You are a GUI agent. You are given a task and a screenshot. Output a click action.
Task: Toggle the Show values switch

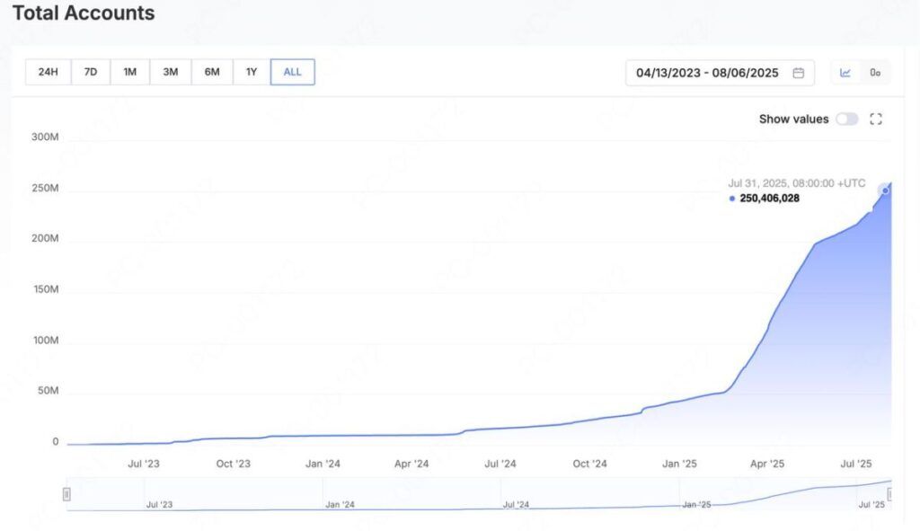click(846, 119)
